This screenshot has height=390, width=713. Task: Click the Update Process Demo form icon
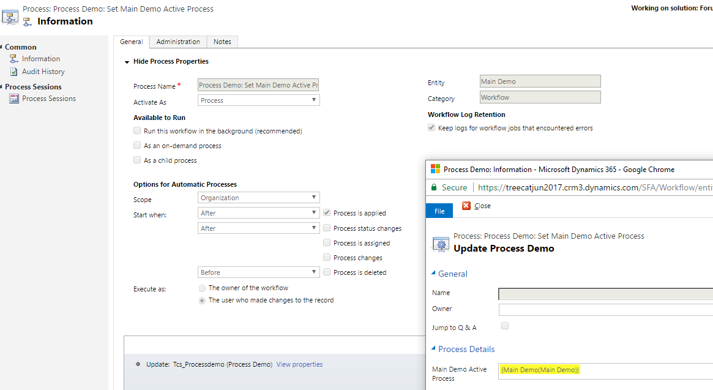441,244
